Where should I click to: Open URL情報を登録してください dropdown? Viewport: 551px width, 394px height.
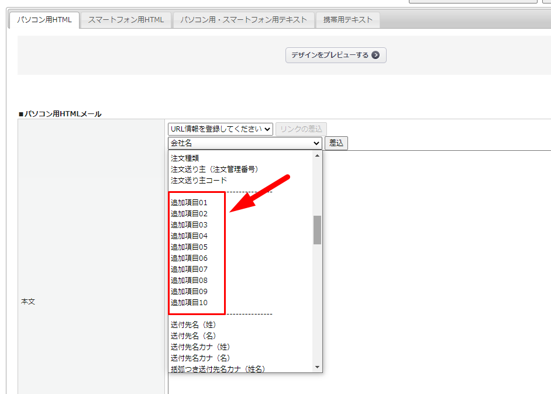click(x=221, y=129)
